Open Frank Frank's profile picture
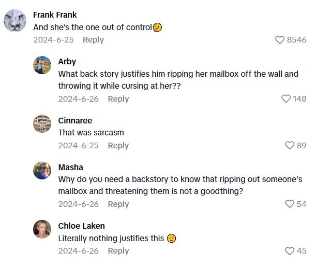 15,21
